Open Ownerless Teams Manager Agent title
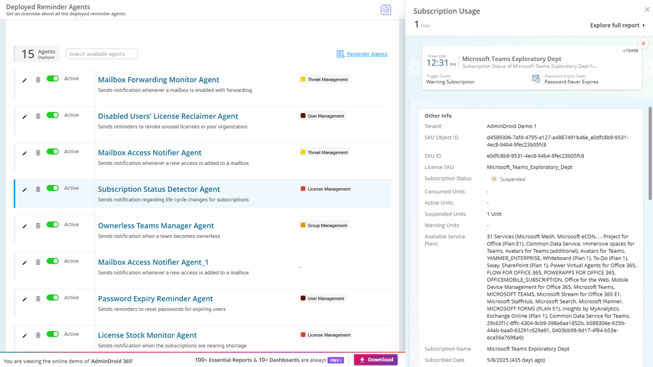The height and width of the screenshot is (367, 653). [x=156, y=226]
